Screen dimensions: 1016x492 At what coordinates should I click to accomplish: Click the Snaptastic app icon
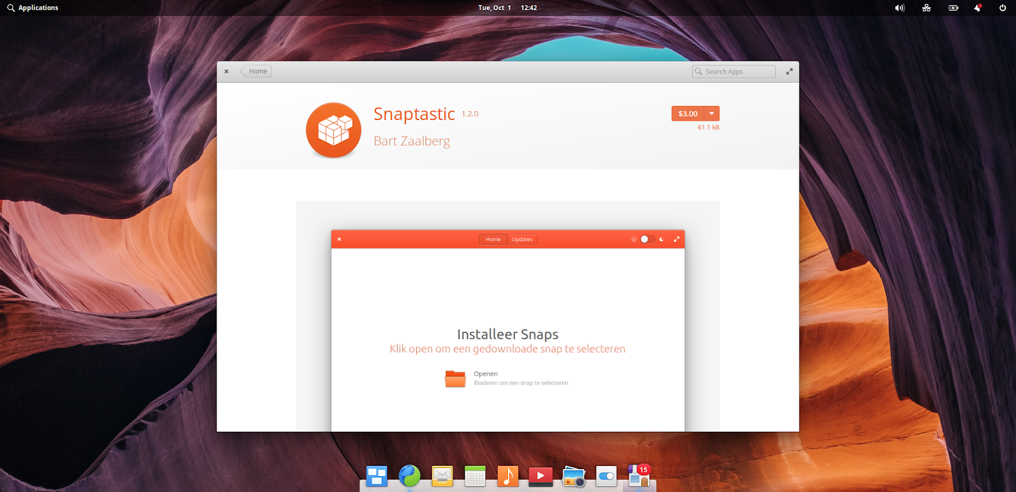(x=333, y=130)
